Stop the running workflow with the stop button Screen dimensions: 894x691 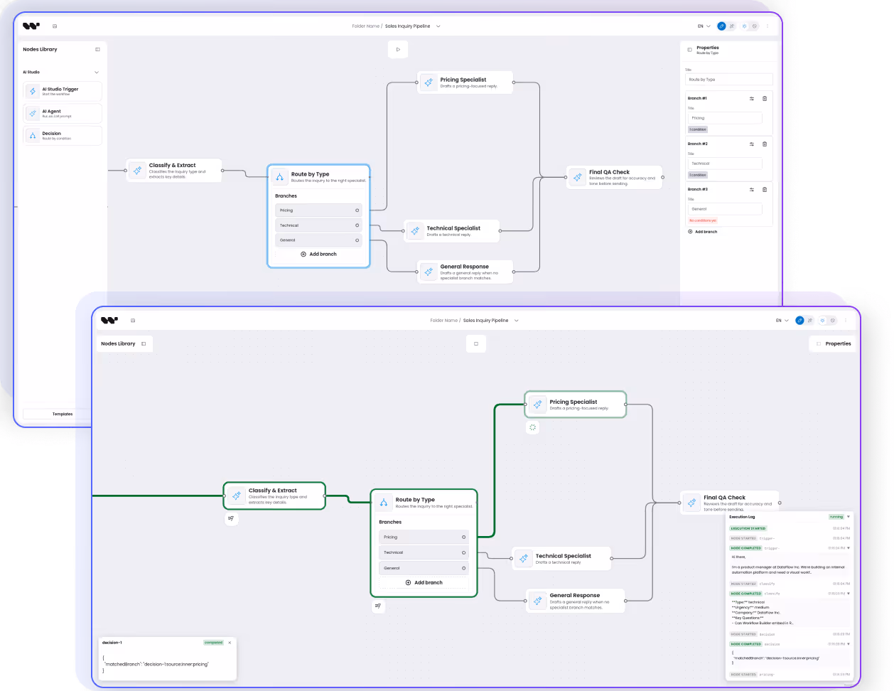coord(476,343)
